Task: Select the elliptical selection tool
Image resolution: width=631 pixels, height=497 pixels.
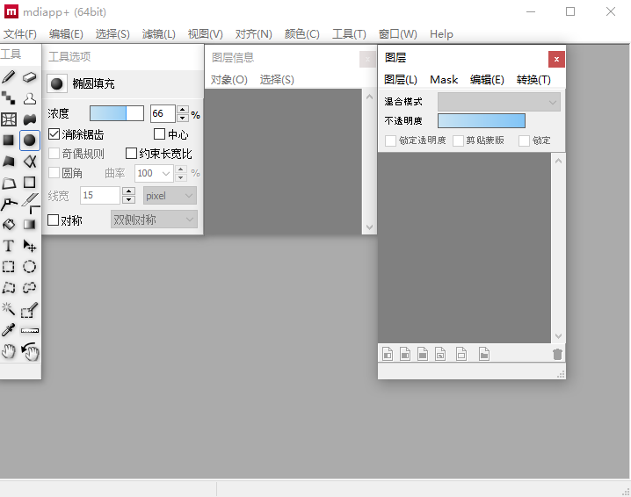Action: pyautogui.click(x=29, y=267)
